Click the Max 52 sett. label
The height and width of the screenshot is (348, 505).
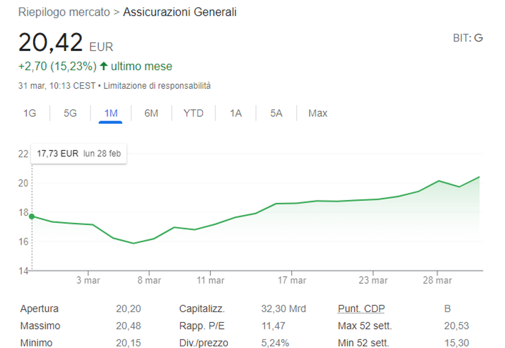tap(365, 326)
